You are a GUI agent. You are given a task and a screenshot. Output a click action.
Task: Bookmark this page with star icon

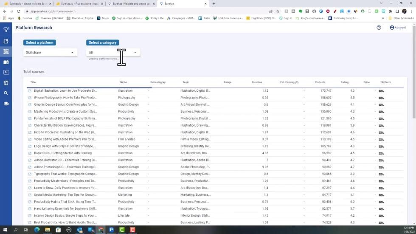[x=278, y=11]
